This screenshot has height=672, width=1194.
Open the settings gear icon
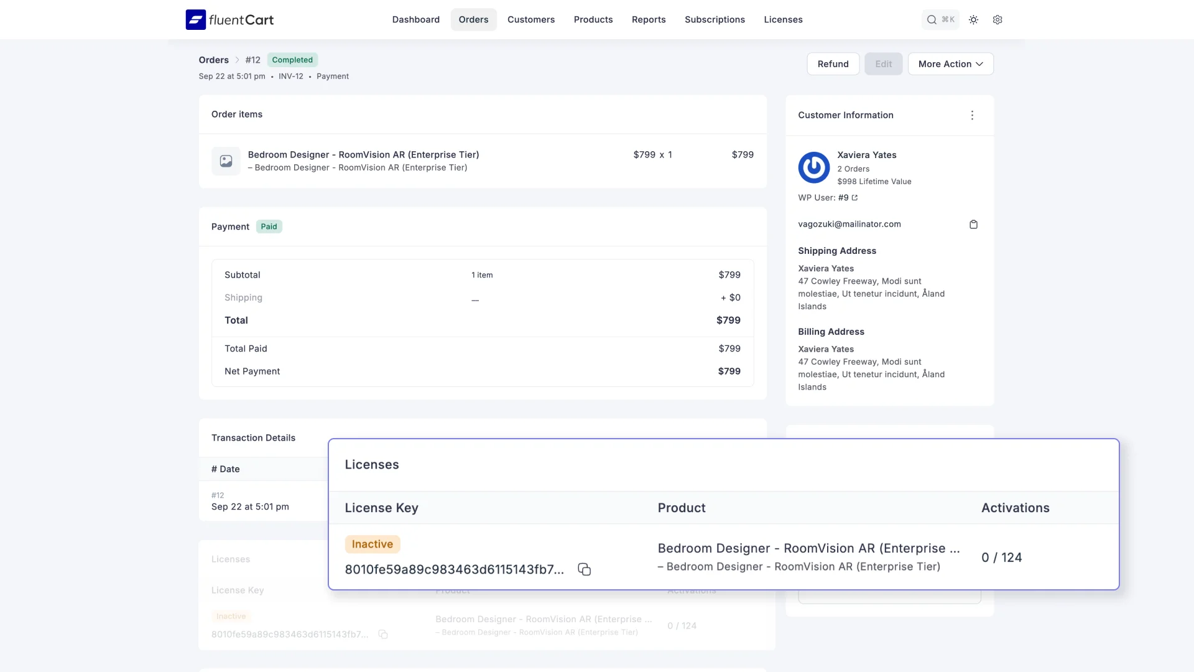(997, 20)
